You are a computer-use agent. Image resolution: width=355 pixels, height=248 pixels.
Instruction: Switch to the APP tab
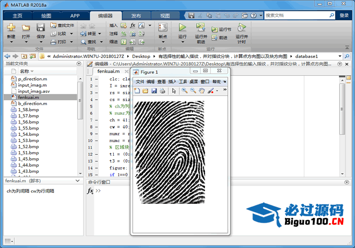click(x=75, y=15)
